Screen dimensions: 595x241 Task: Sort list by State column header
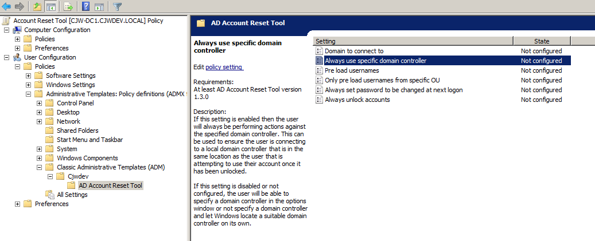tap(541, 41)
